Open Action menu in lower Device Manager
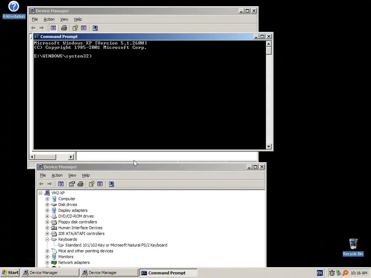The width and height of the screenshot is (371, 278). click(x=57, y=176)
